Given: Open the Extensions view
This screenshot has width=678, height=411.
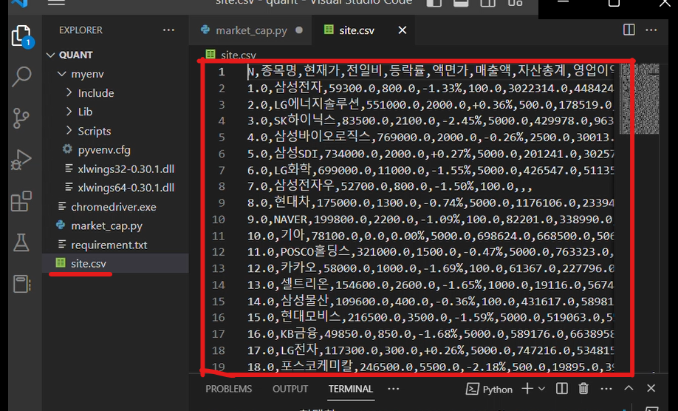Looking at the screenshot, I should (21, 201).
